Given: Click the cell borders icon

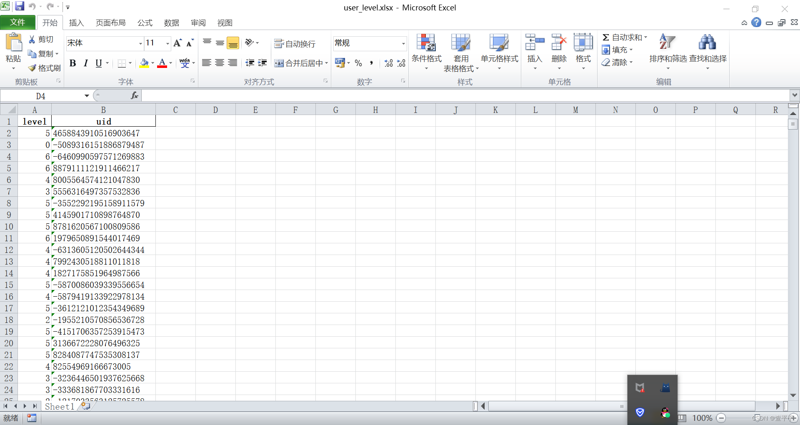Looking at the screenshot, I should click(122, 63).
